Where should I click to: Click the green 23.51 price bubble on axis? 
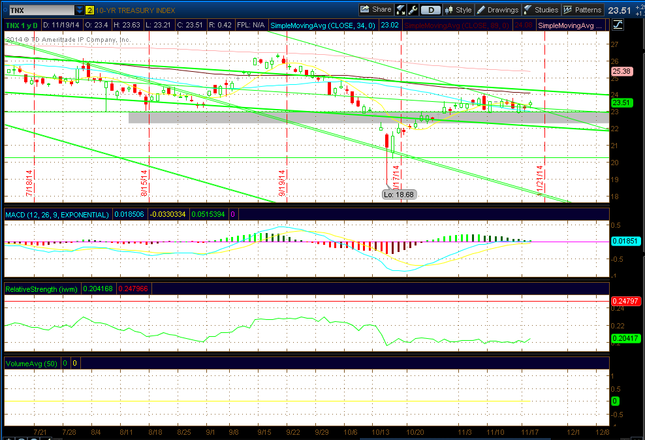tap(621, 102)
